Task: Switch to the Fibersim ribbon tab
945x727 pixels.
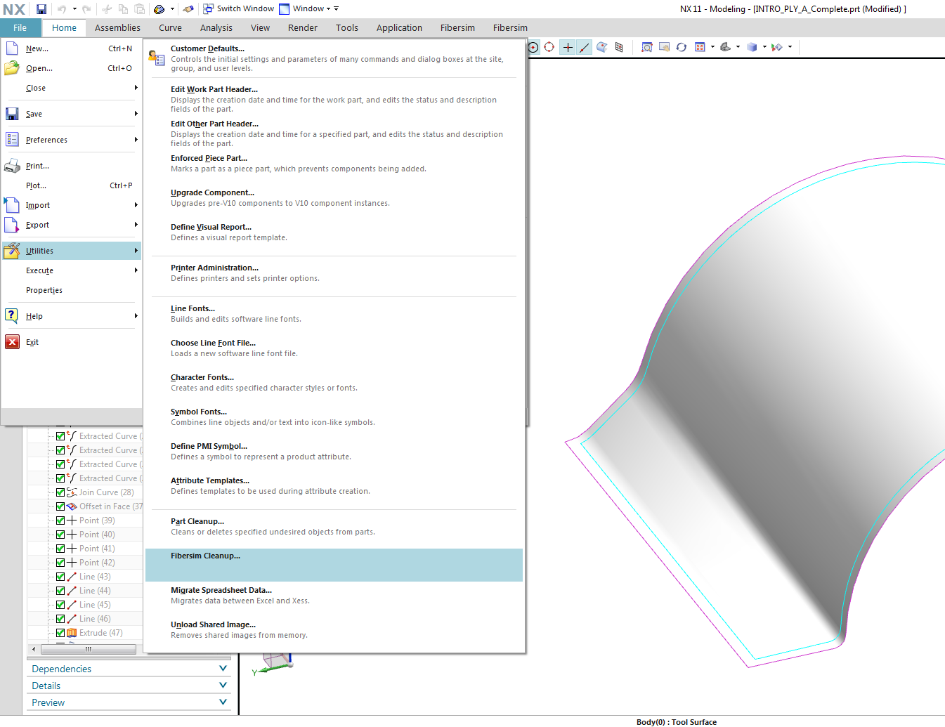Action: point(457,27)
